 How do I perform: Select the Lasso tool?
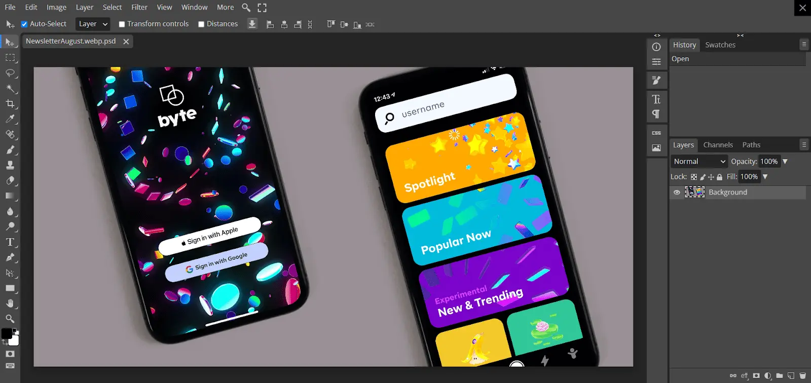(10, 73)
